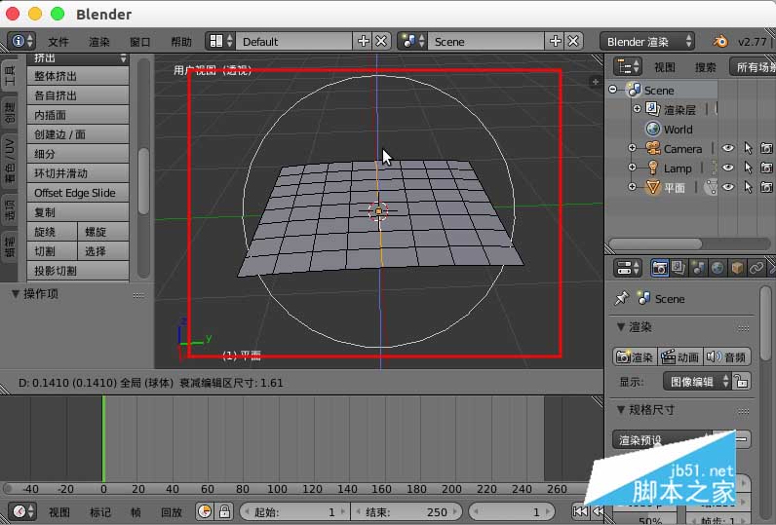This screenshot has width=776, height=525.
Task: Toggle 平面 selectability arrow
Action: coord(748,187)
